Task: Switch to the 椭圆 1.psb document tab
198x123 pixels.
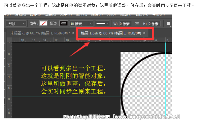Action: click(111, 33)
